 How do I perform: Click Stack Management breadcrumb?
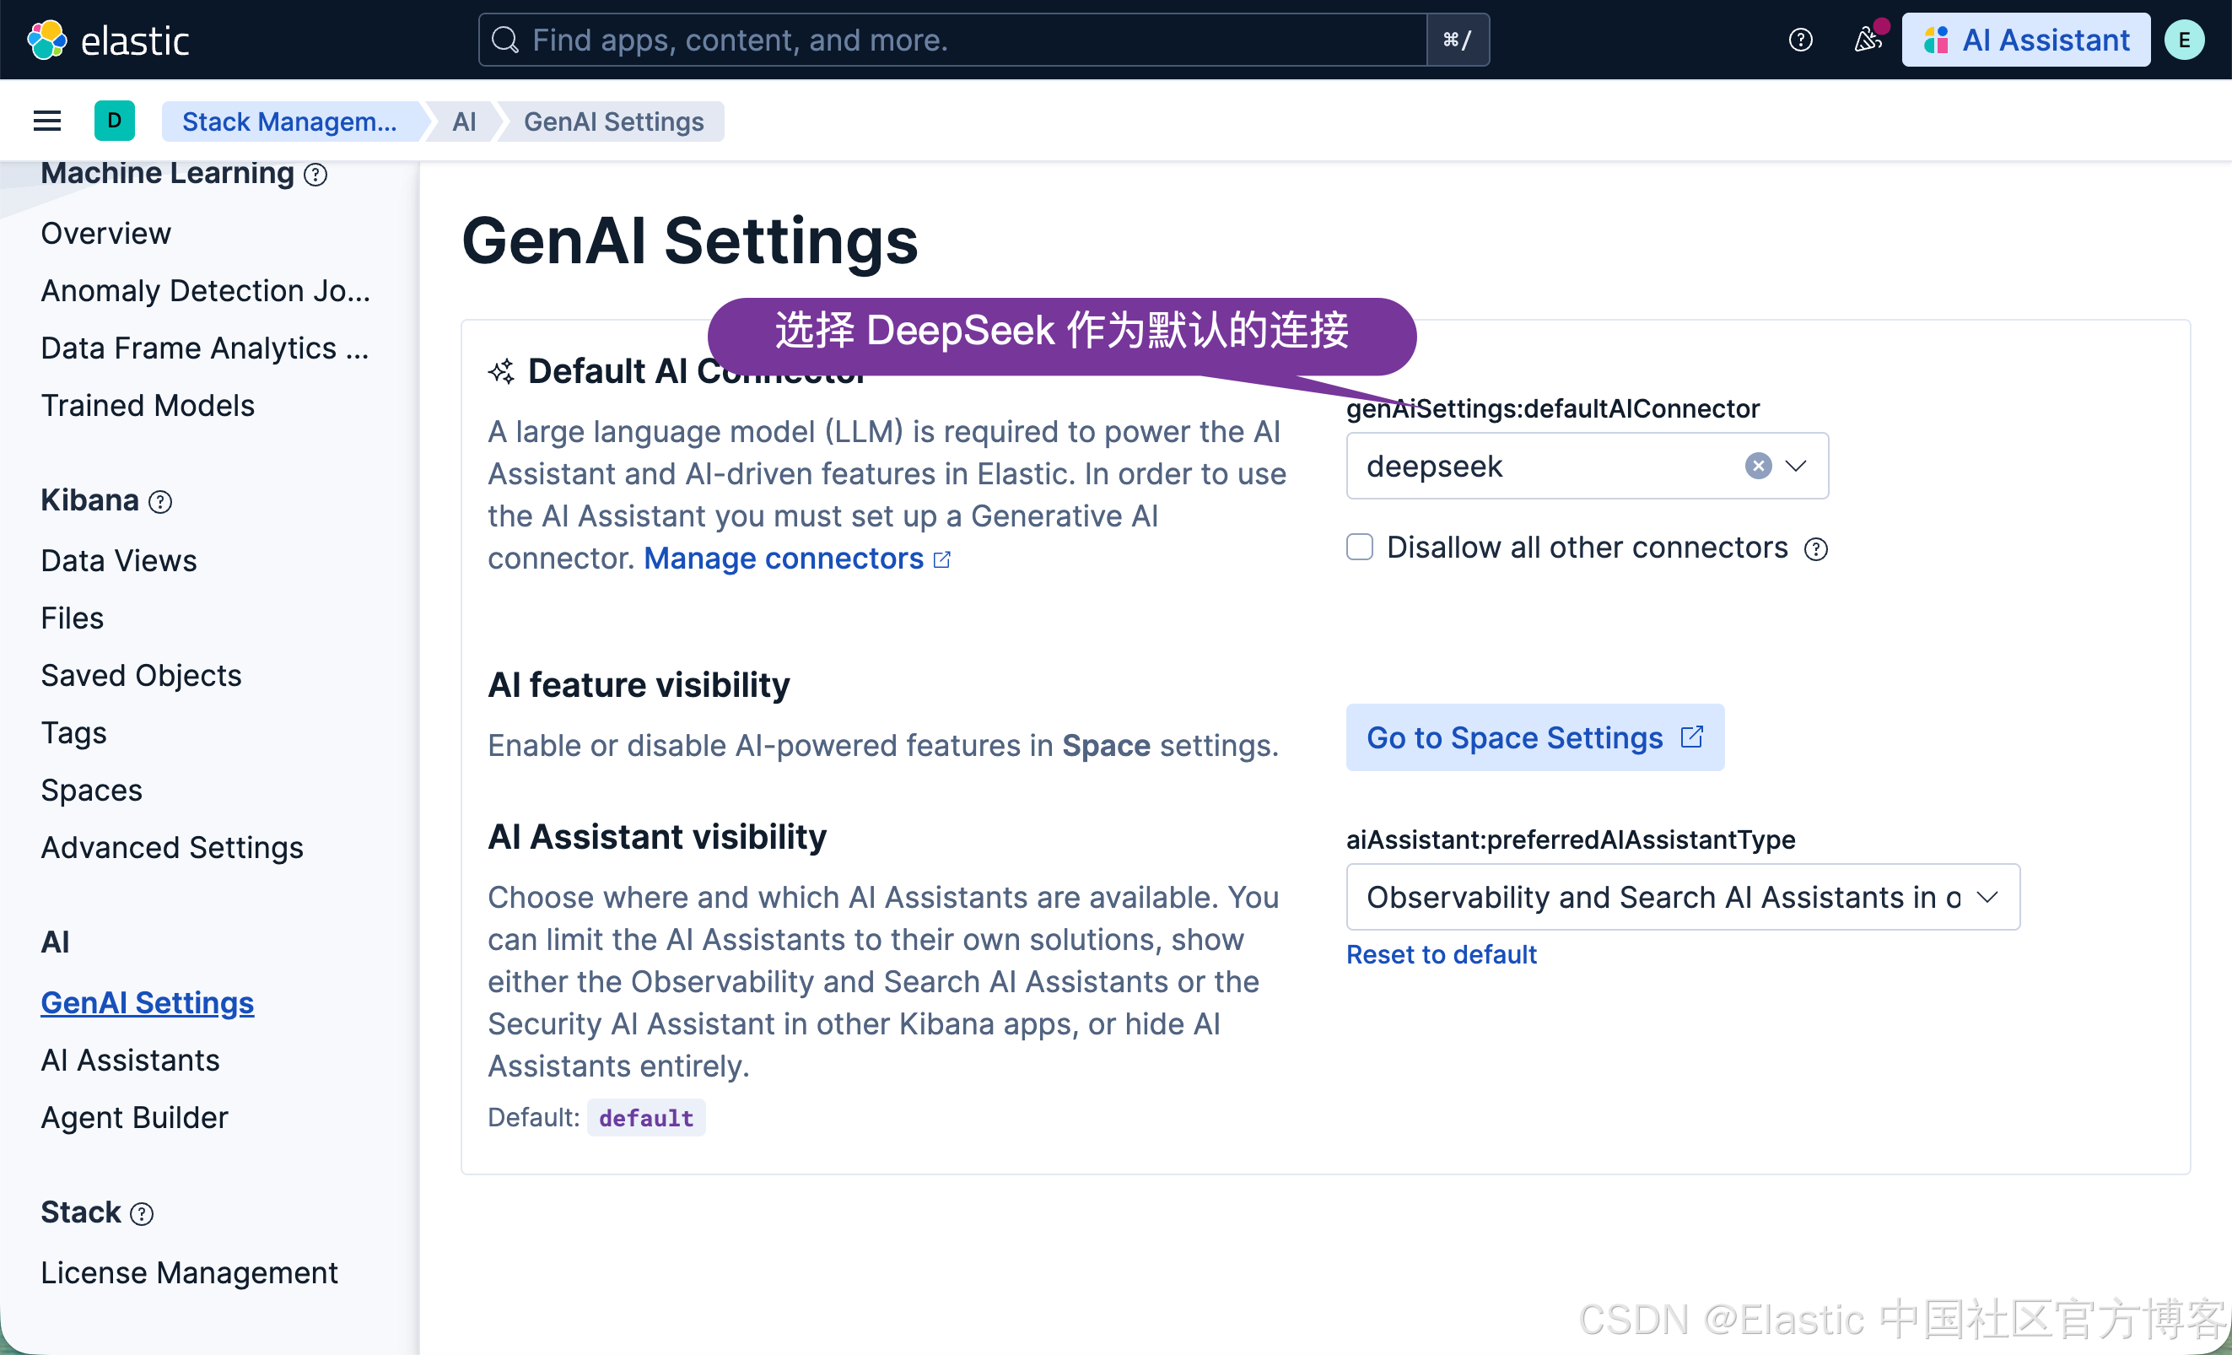point(289,121)
